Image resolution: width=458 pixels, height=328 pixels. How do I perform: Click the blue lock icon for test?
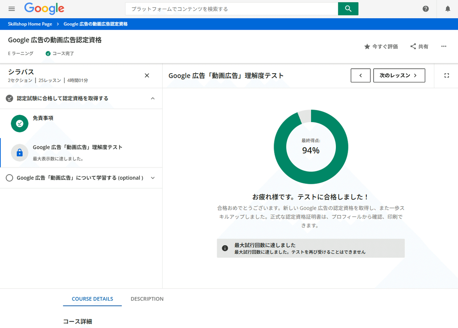pyautogui.click(x=20, y=153)
